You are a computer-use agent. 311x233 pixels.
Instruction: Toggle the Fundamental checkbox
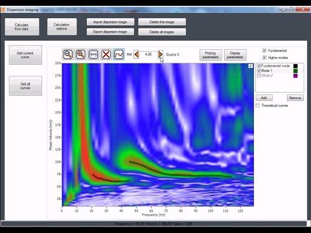[264, 50]
